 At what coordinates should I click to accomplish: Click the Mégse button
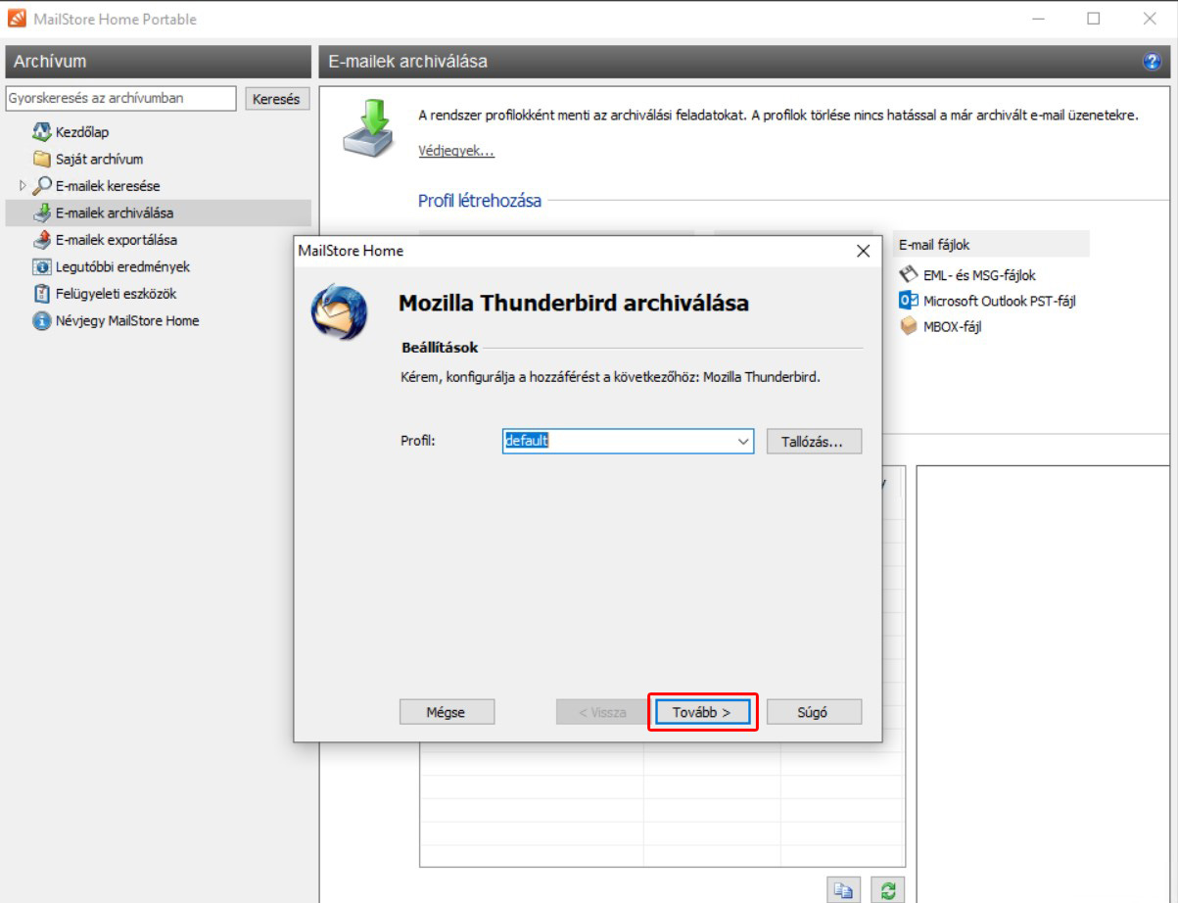[x=447, y=712]
